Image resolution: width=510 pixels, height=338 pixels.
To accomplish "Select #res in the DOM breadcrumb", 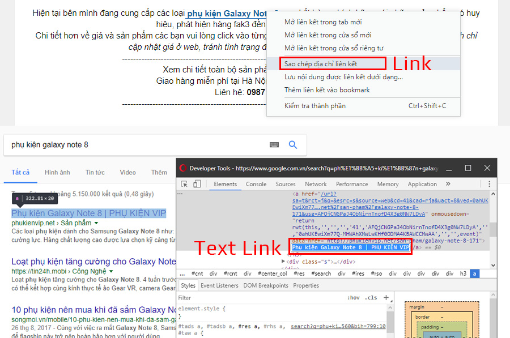I will pyautogui.click(x=299, y=273).
